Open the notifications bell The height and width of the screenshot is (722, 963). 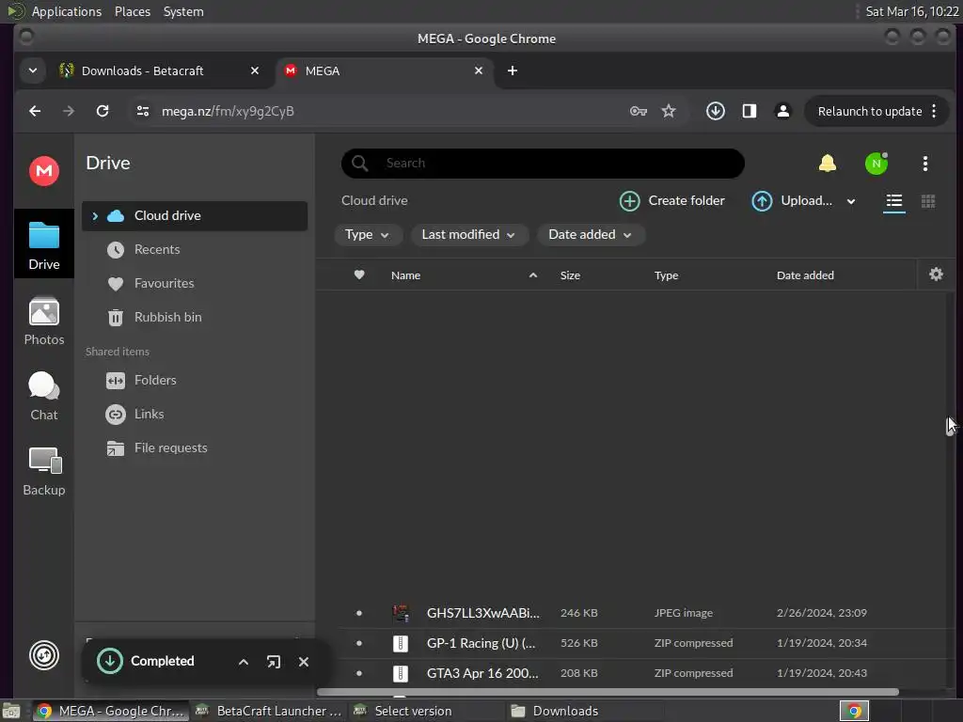point(828,164)
